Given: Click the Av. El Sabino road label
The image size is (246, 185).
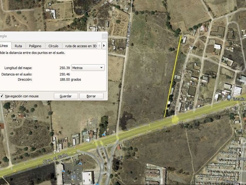Looking at the screenshot, I should coord(128,34).
